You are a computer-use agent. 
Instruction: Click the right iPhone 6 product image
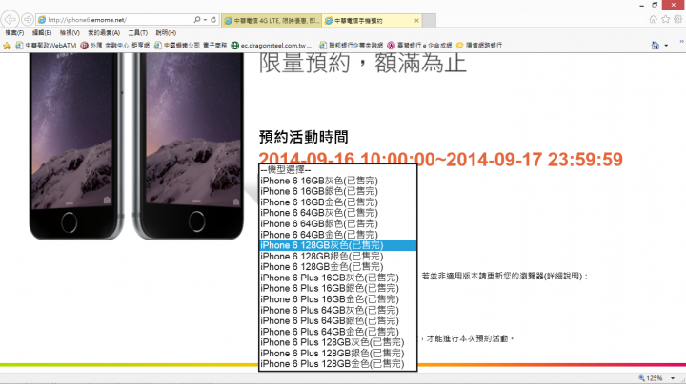click(188, 146)
